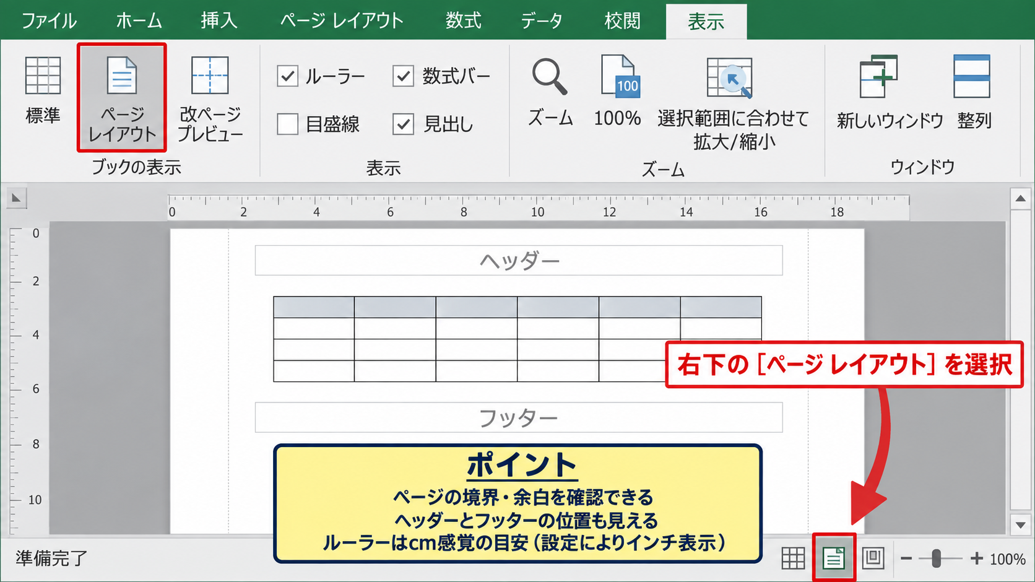Viewport: 1035px width, 582px height.
Task: Click the status bar Page Layout icon
Action: (834, 558)
